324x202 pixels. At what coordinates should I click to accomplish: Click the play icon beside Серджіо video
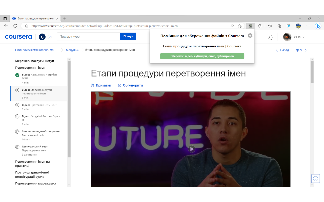tap(17, 116)
